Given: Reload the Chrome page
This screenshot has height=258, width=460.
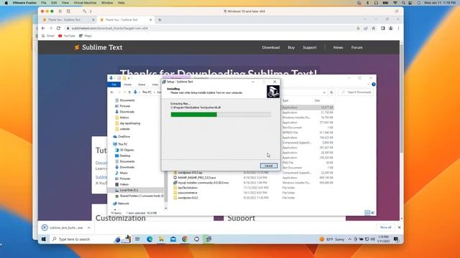Looking at the screenshot, I should click(x=58, y=29).
